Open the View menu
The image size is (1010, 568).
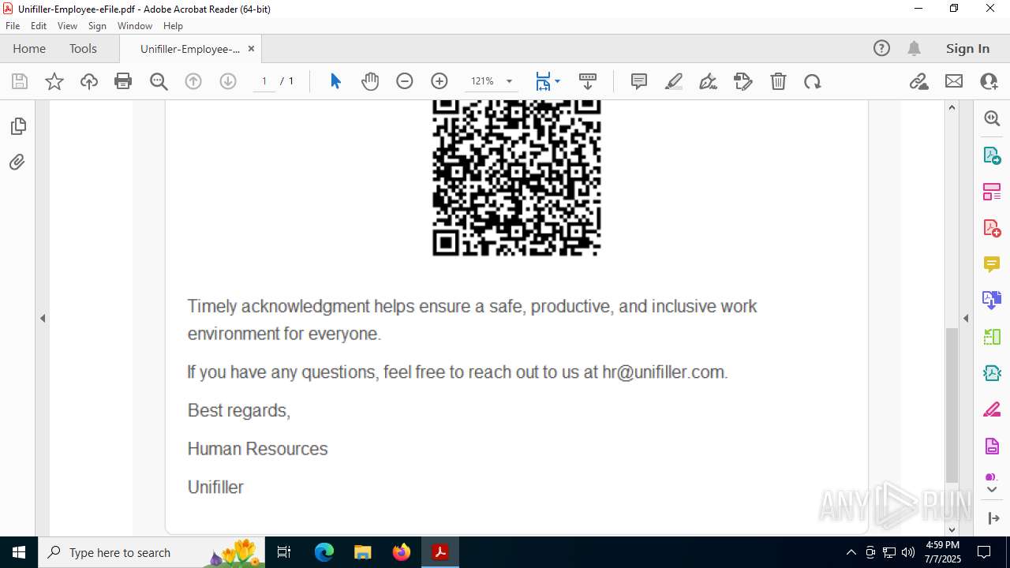[68, 26]
